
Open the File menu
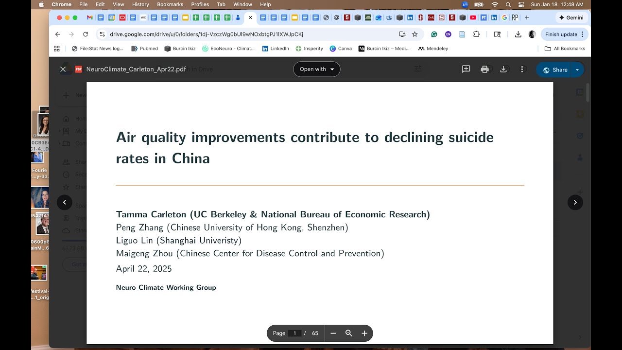[84, 4]
